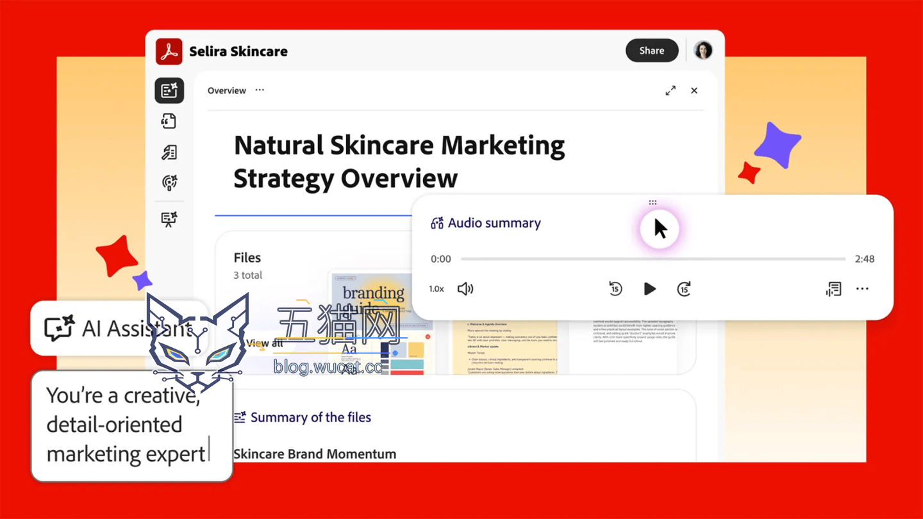This screenshot has height=519, width=923.
Task: Open the audio podcast sidebar icon
Action: click(x=169, y=183)
